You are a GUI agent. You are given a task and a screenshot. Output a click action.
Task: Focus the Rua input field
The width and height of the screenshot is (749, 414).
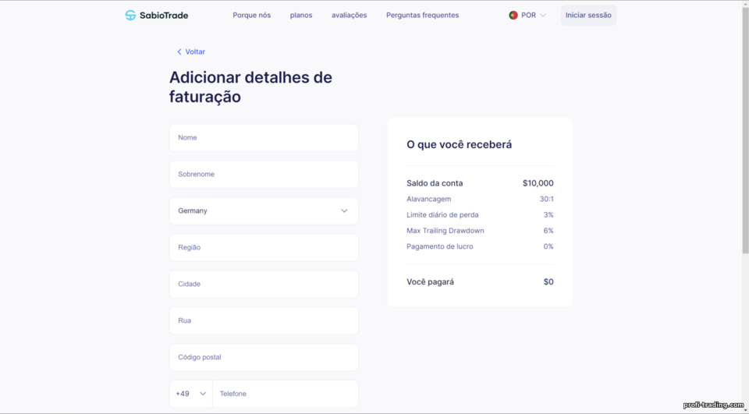(264, 320)
